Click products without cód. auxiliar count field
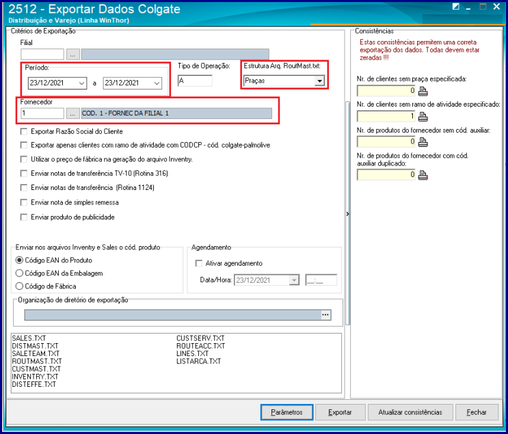Screen dimensions: 508x434 click(386, 141)
